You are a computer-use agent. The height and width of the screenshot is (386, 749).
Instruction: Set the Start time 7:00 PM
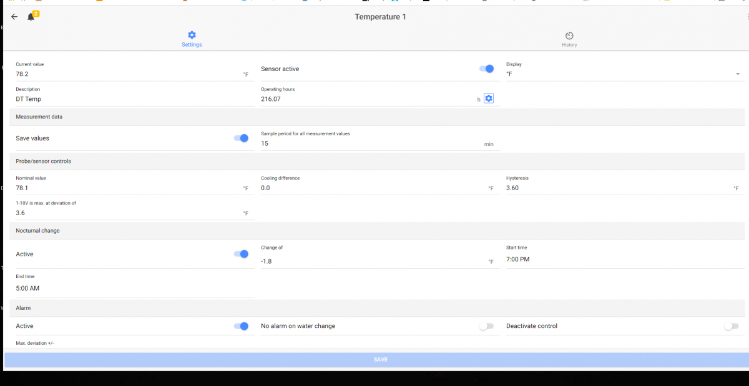[625, 259]
